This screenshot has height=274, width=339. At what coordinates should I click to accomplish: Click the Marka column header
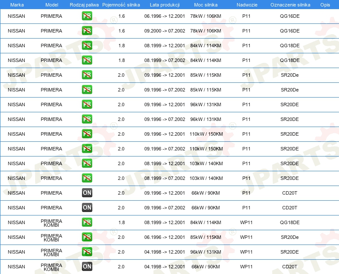[17, 5]
